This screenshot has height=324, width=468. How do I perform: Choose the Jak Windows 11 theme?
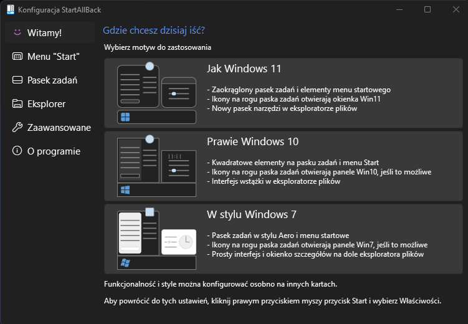[284, 93]
